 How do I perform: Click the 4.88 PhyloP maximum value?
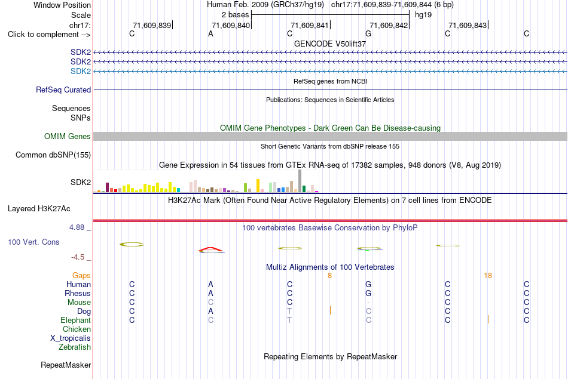[x=77, y=227]
